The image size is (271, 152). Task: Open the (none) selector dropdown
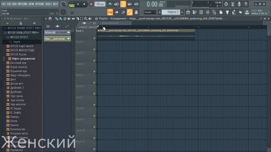150,12
